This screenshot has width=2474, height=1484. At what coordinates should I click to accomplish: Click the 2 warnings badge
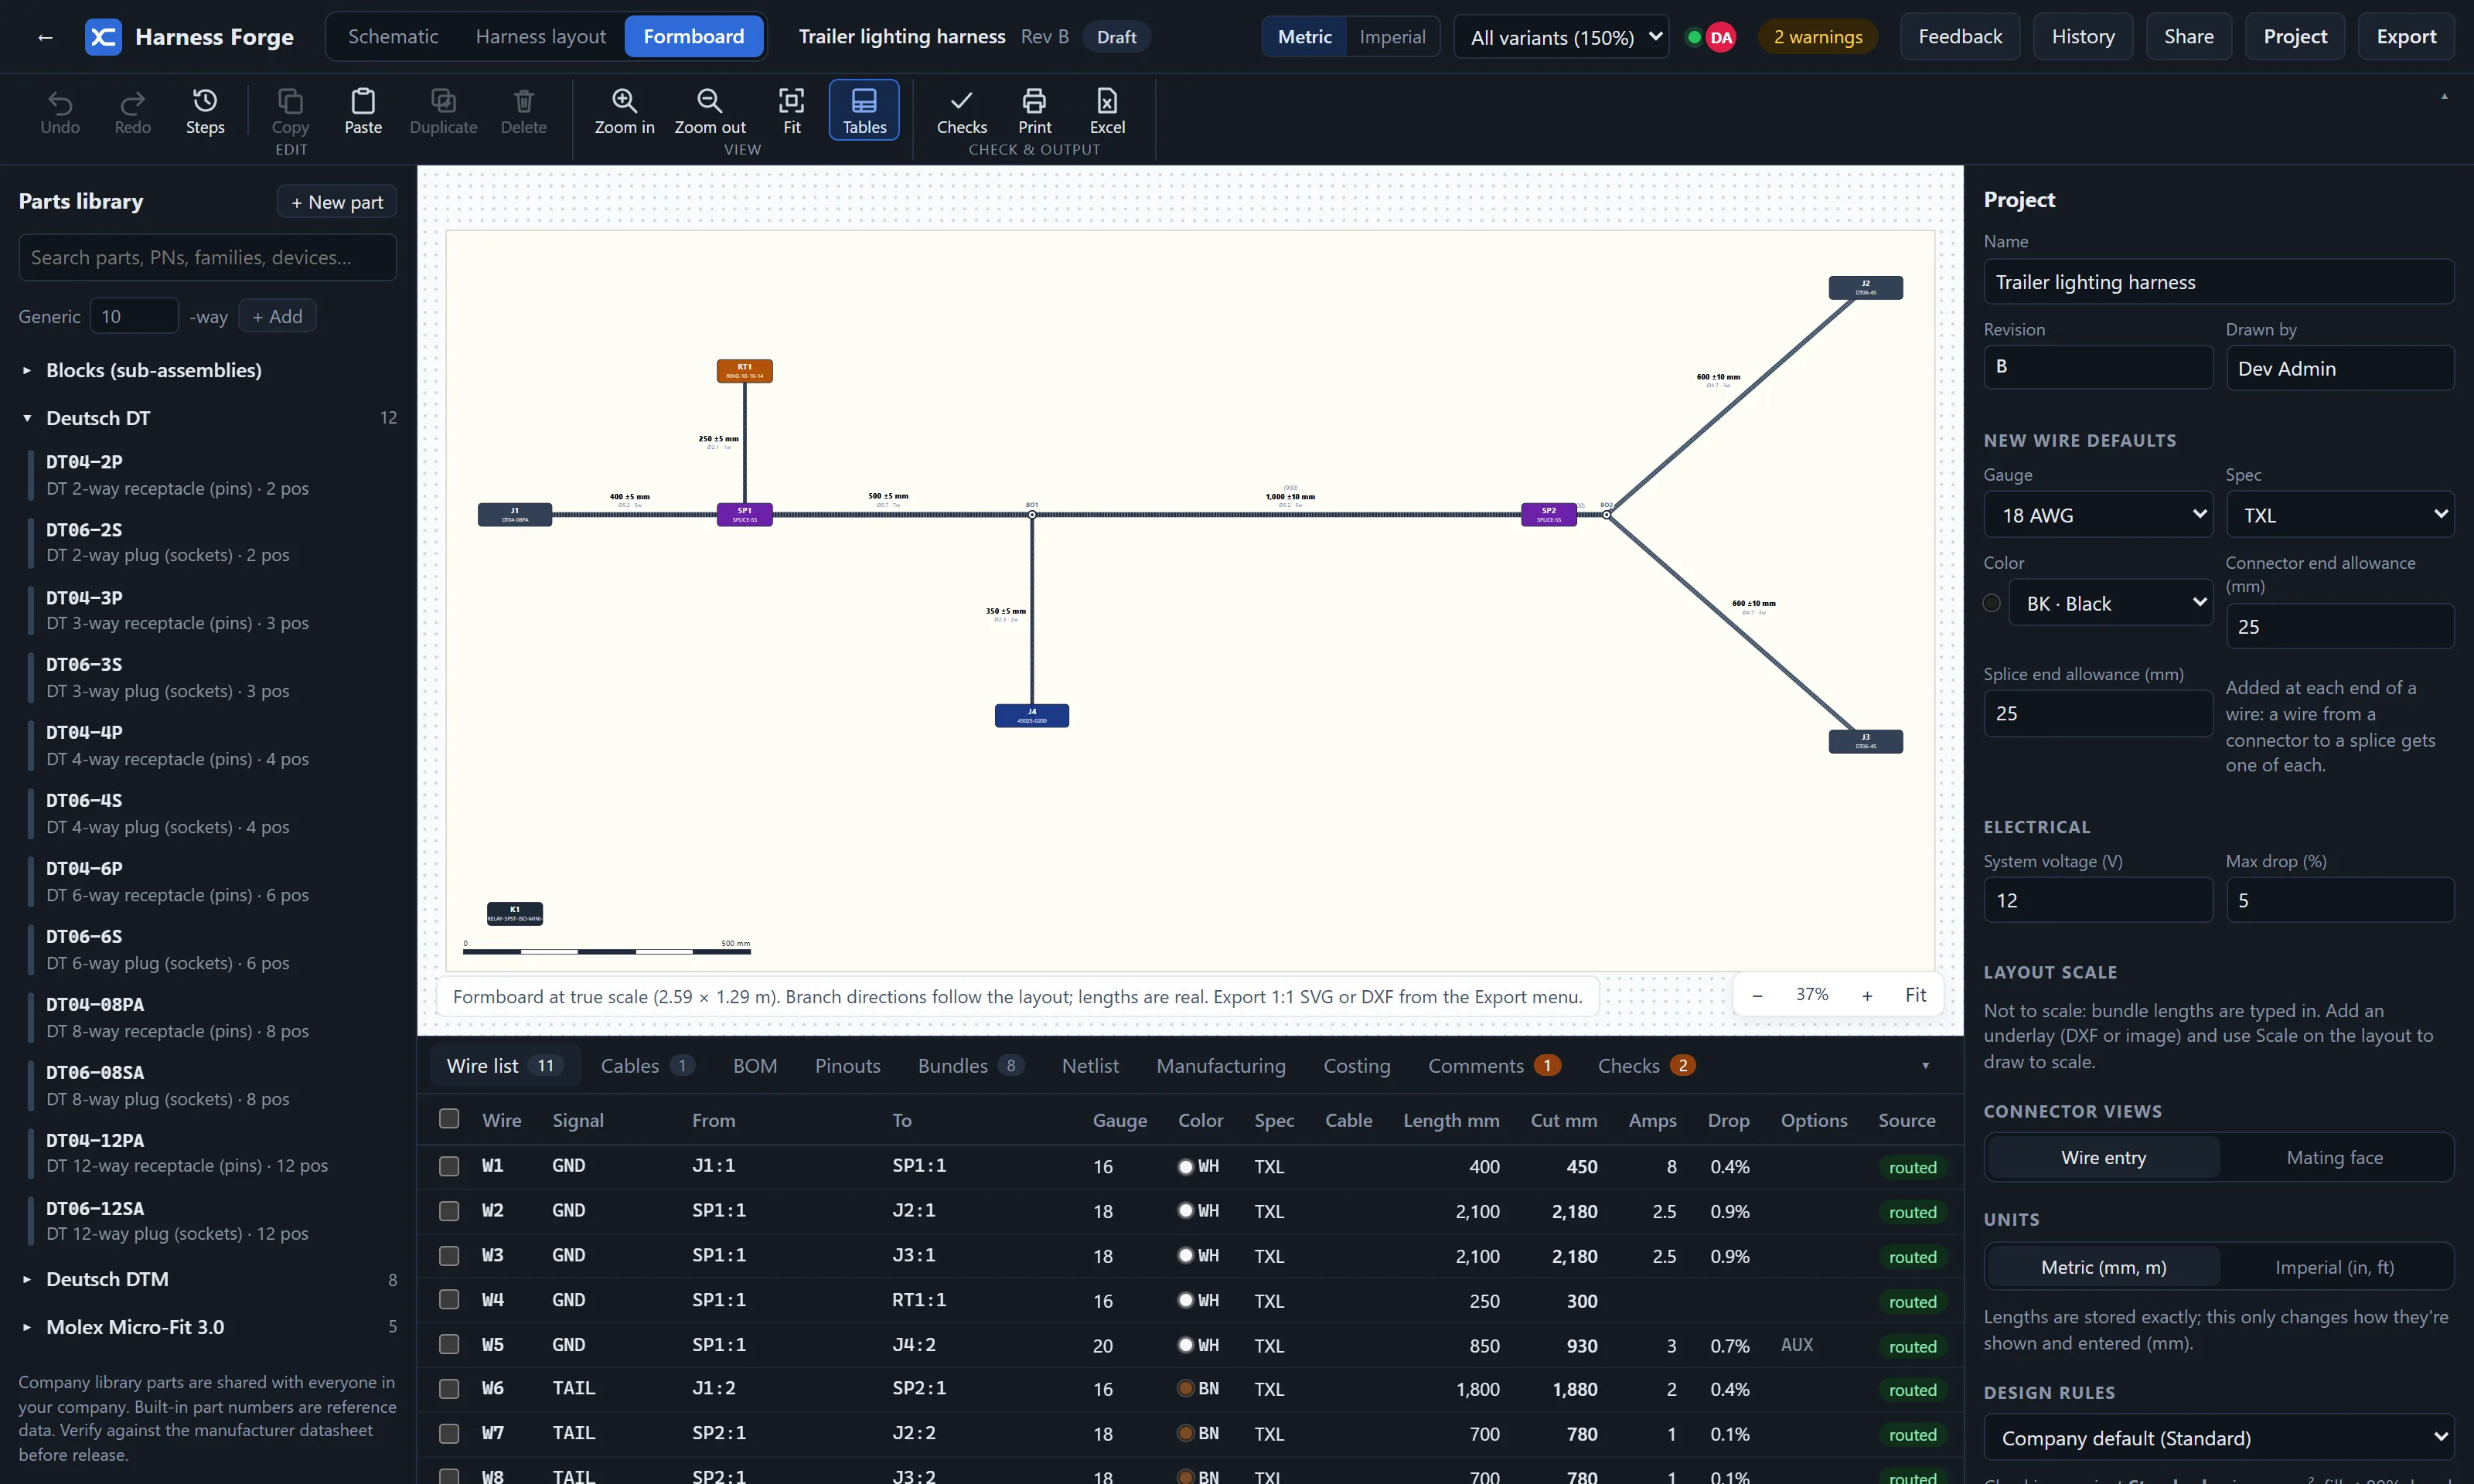[x=1818, y=37]
